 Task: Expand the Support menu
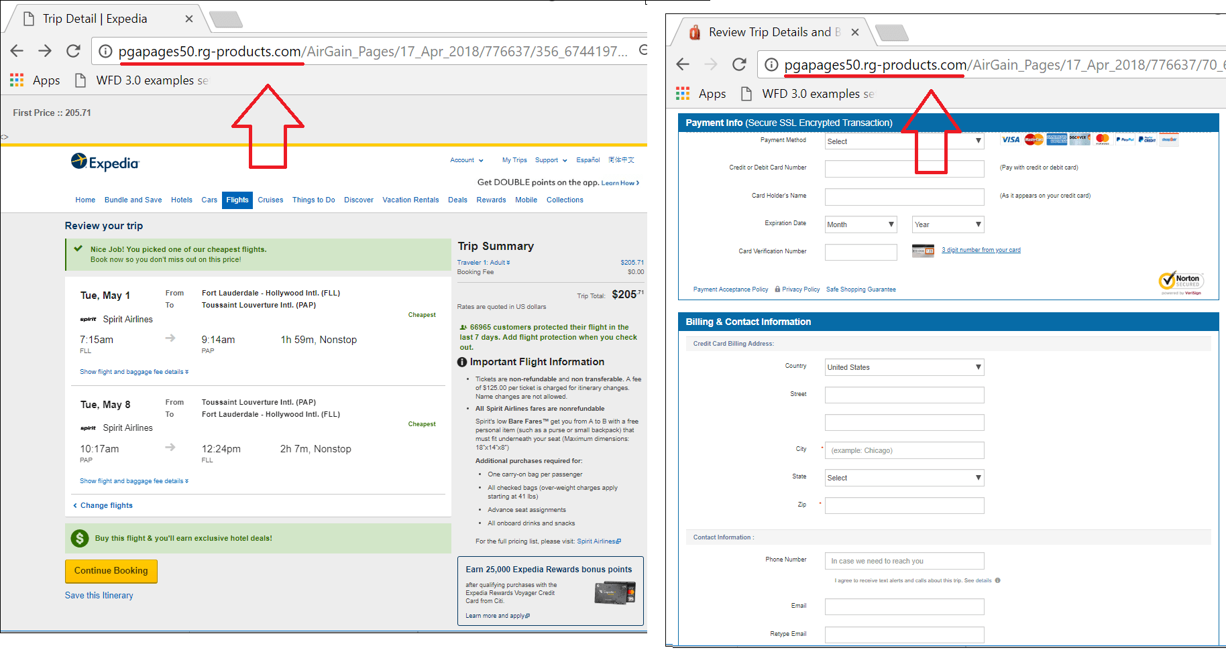(x=551, y=160)
